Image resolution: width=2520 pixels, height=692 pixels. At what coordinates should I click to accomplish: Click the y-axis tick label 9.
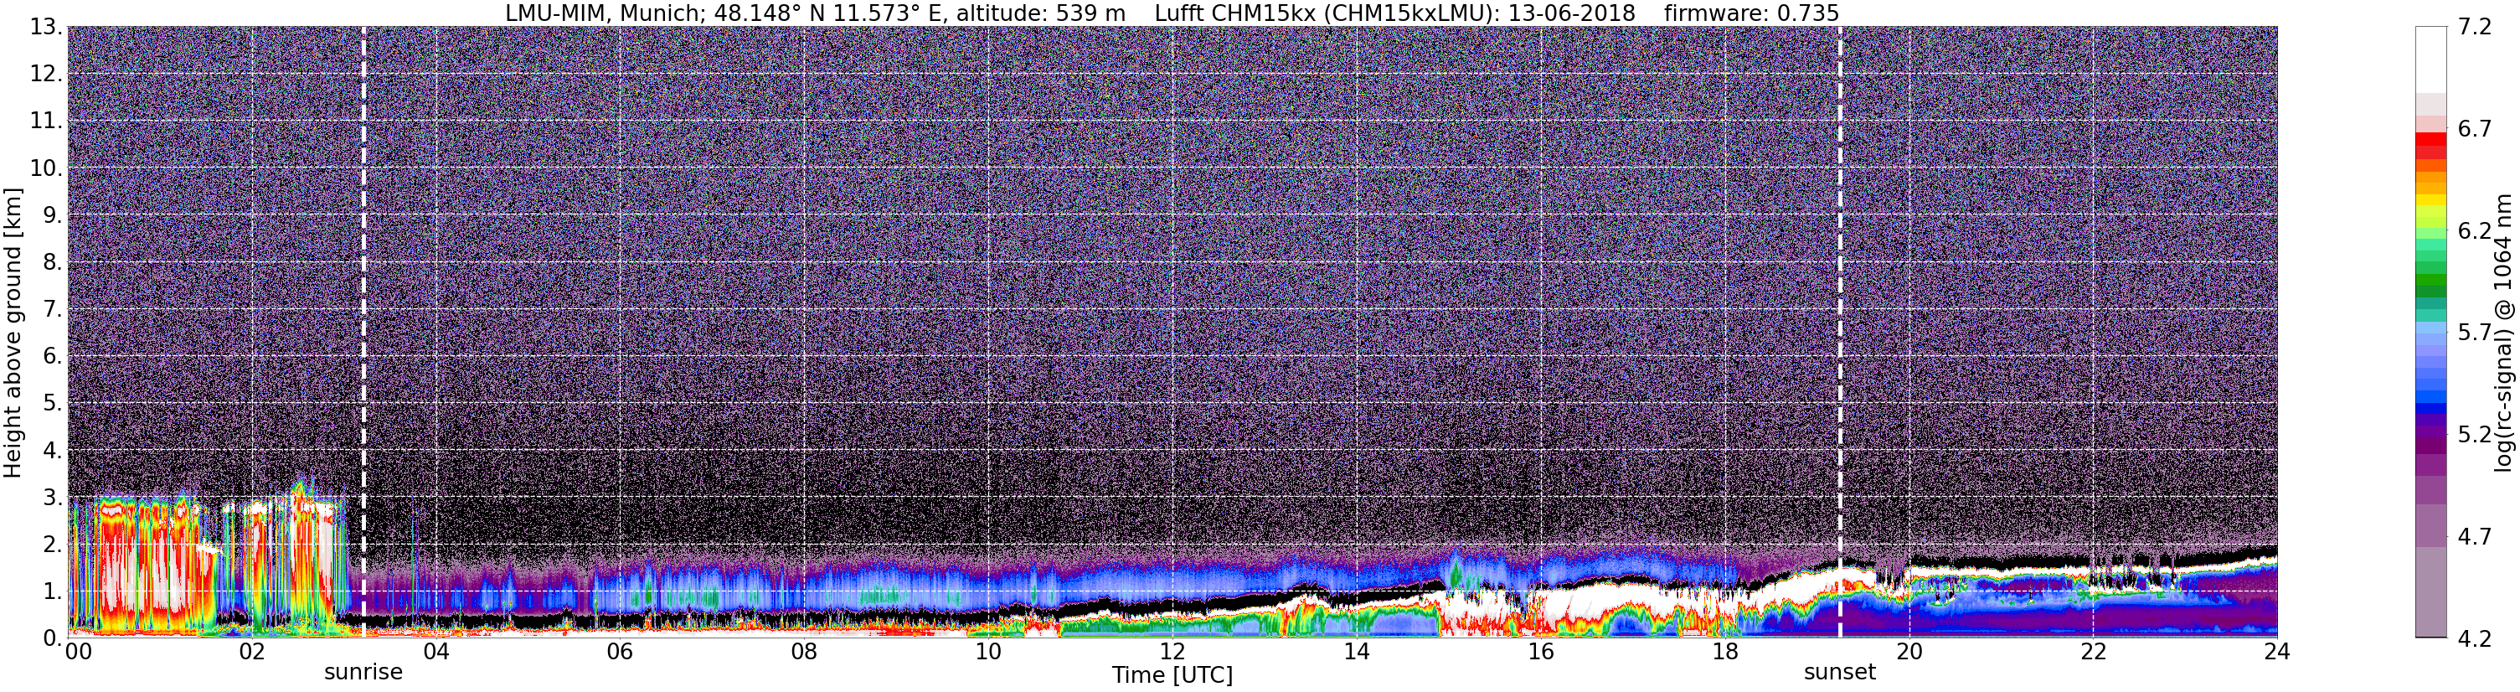click(53, 214)
